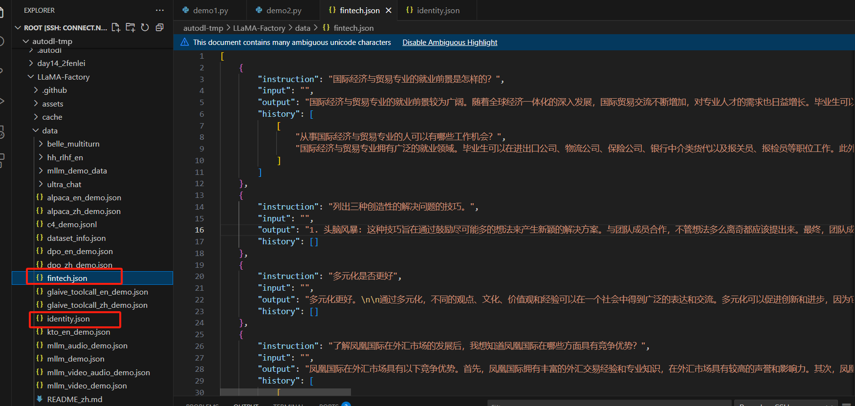
Task: Open fintech.json in the Explorer tree
Action: click(67, 278)
